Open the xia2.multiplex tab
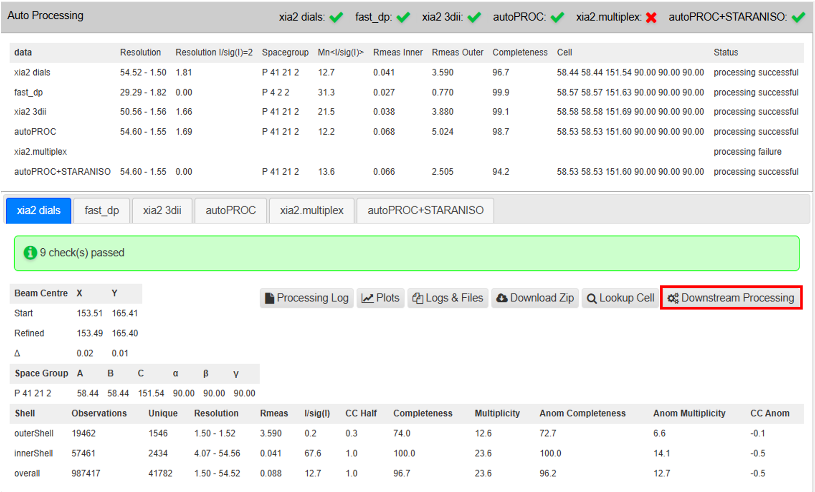815x492 pixels. (x=312, y=210)
